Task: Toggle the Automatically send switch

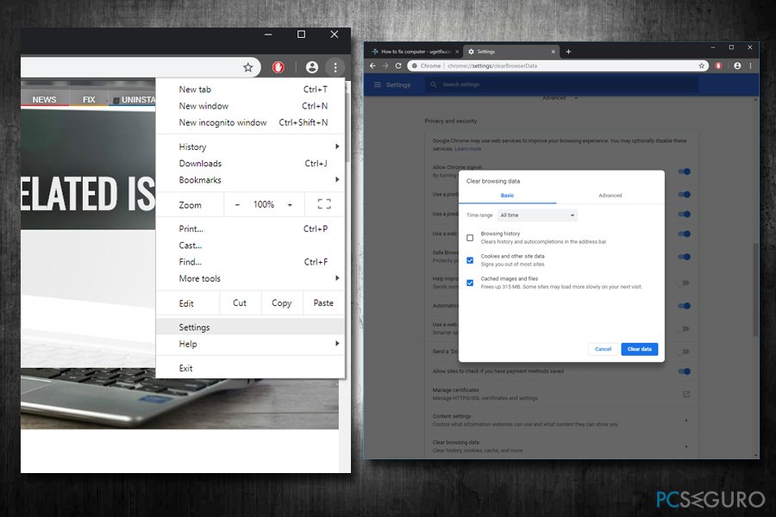Action: pos(684,306)
